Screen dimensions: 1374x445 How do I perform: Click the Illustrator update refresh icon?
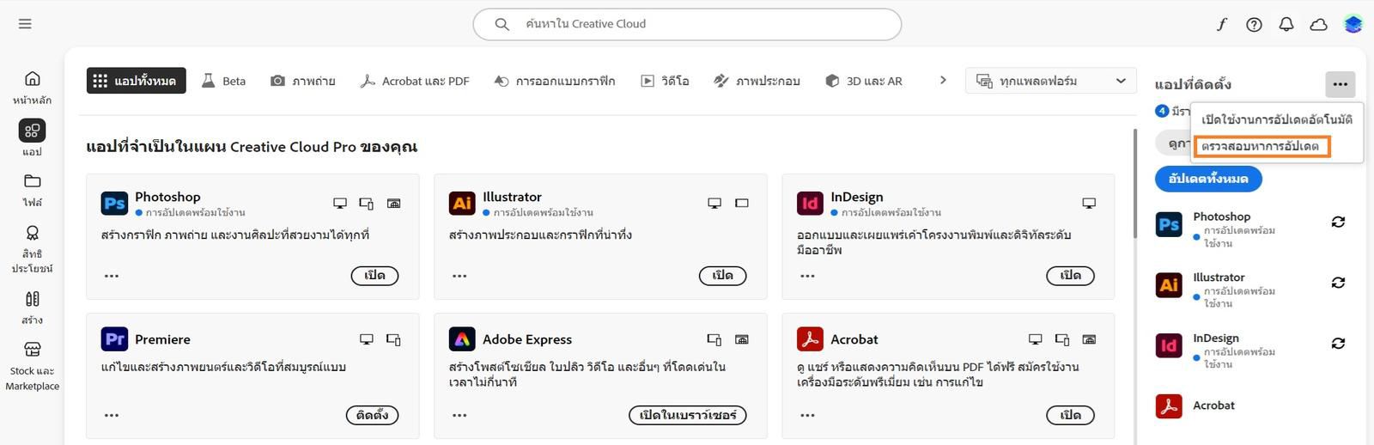click(x=1338, y=283)
